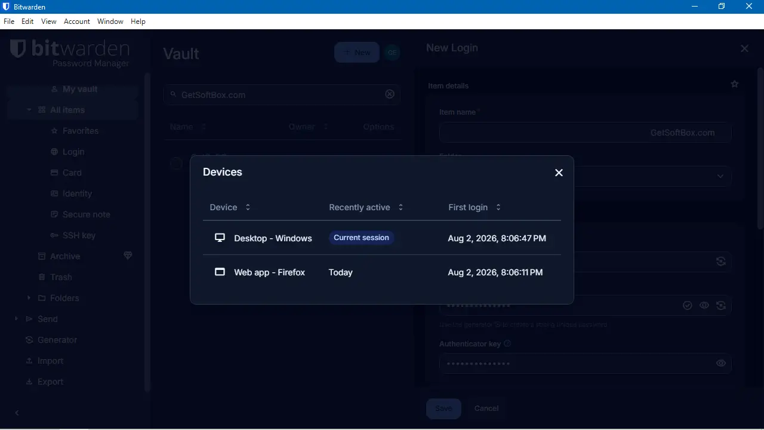Sort devices by Recently active

366,207
